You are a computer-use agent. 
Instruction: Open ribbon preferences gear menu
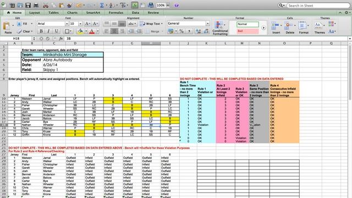click(347, 13)
